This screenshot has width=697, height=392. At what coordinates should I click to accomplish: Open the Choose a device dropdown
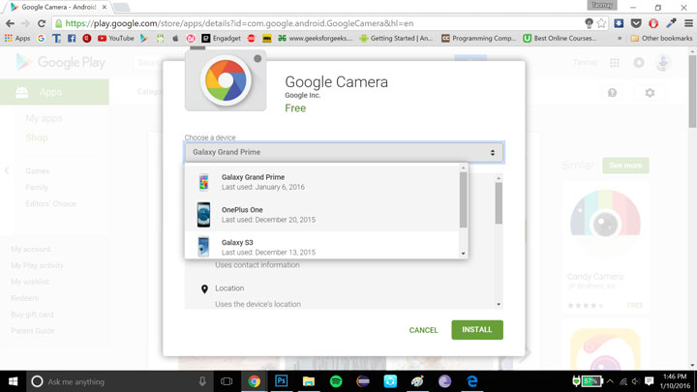point(344,152)
